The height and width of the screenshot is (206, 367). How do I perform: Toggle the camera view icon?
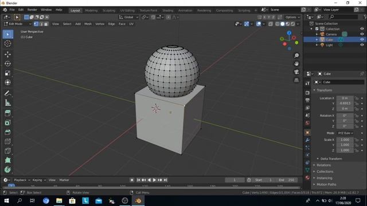[296, 72]
